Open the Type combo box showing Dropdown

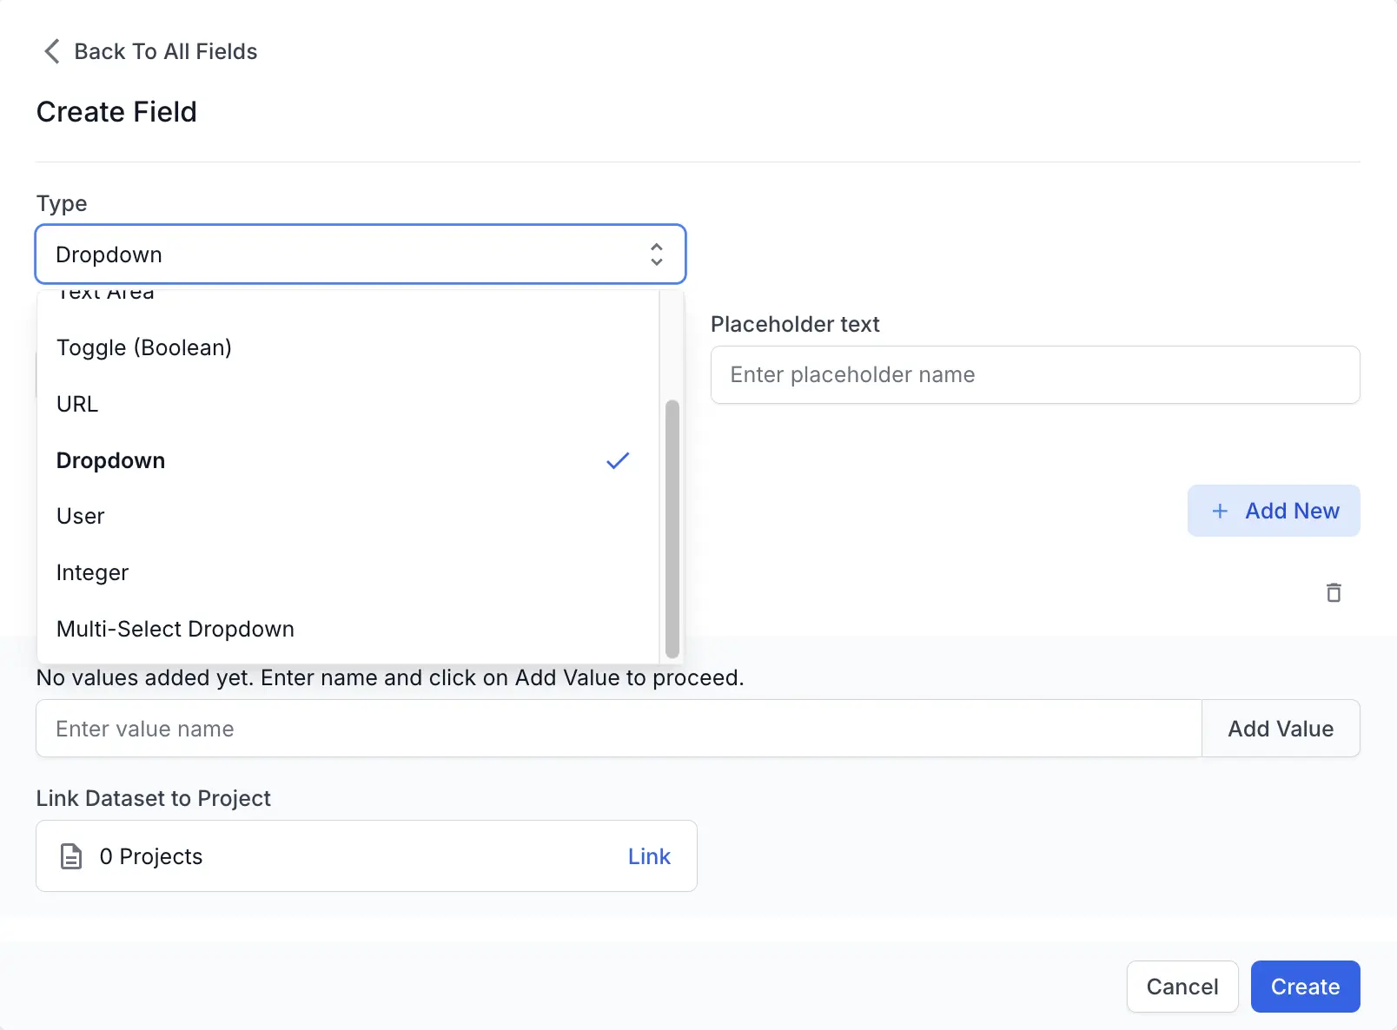click(x=348, y=254)
